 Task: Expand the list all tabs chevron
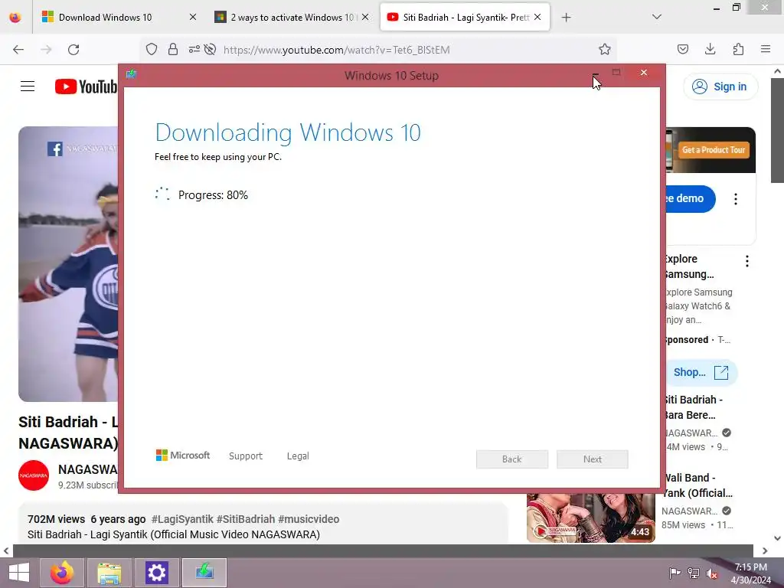click(x=656, y=17)
